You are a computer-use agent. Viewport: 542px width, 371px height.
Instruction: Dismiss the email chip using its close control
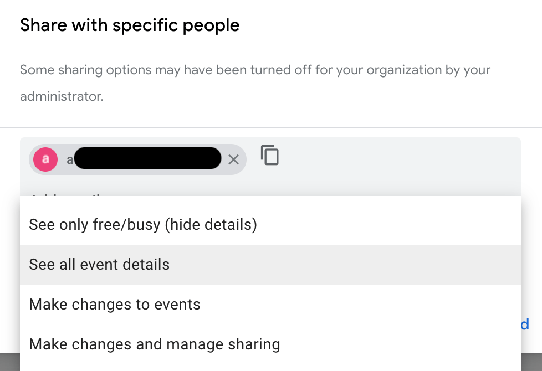click(x=233, y=159)
